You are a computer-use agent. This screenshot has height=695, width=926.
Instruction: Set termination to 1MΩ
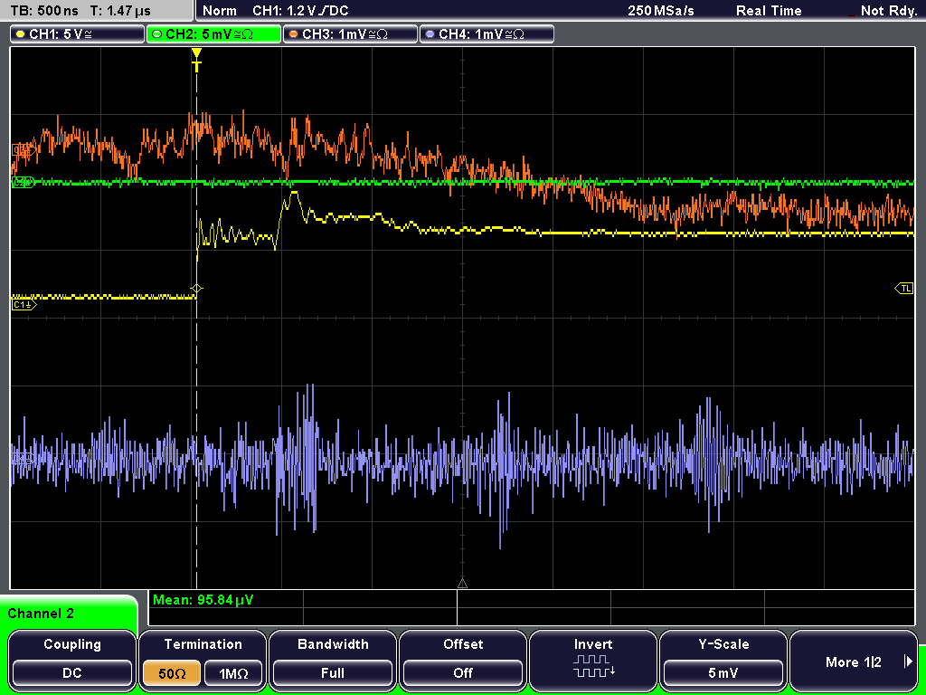(233, 673)
